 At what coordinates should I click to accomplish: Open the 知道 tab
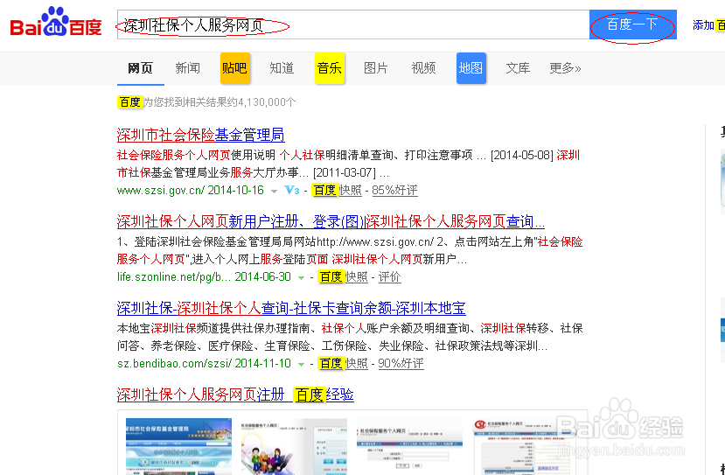[x=282, y=68]
